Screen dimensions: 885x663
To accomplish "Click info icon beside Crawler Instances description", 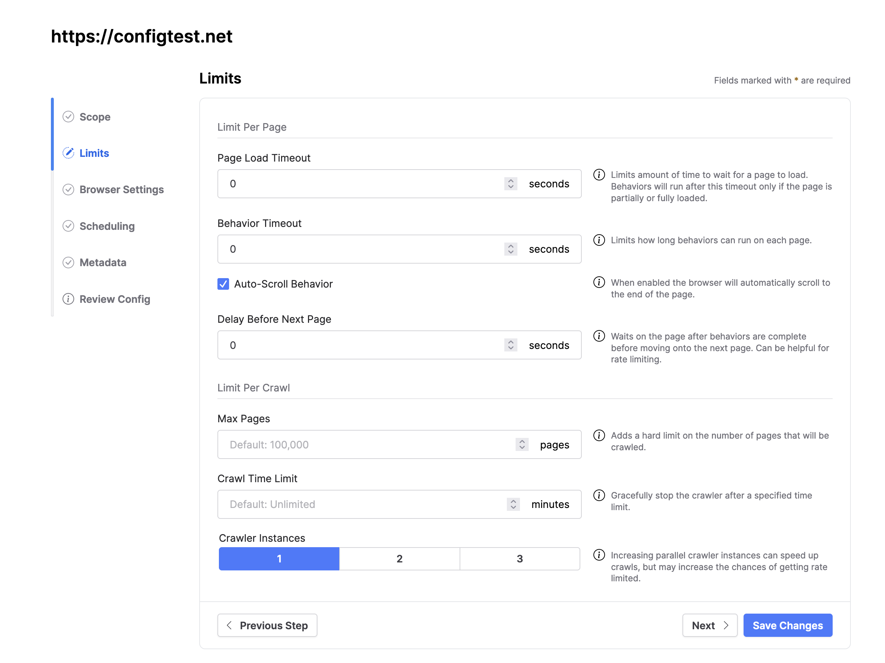I will point(598,555).
